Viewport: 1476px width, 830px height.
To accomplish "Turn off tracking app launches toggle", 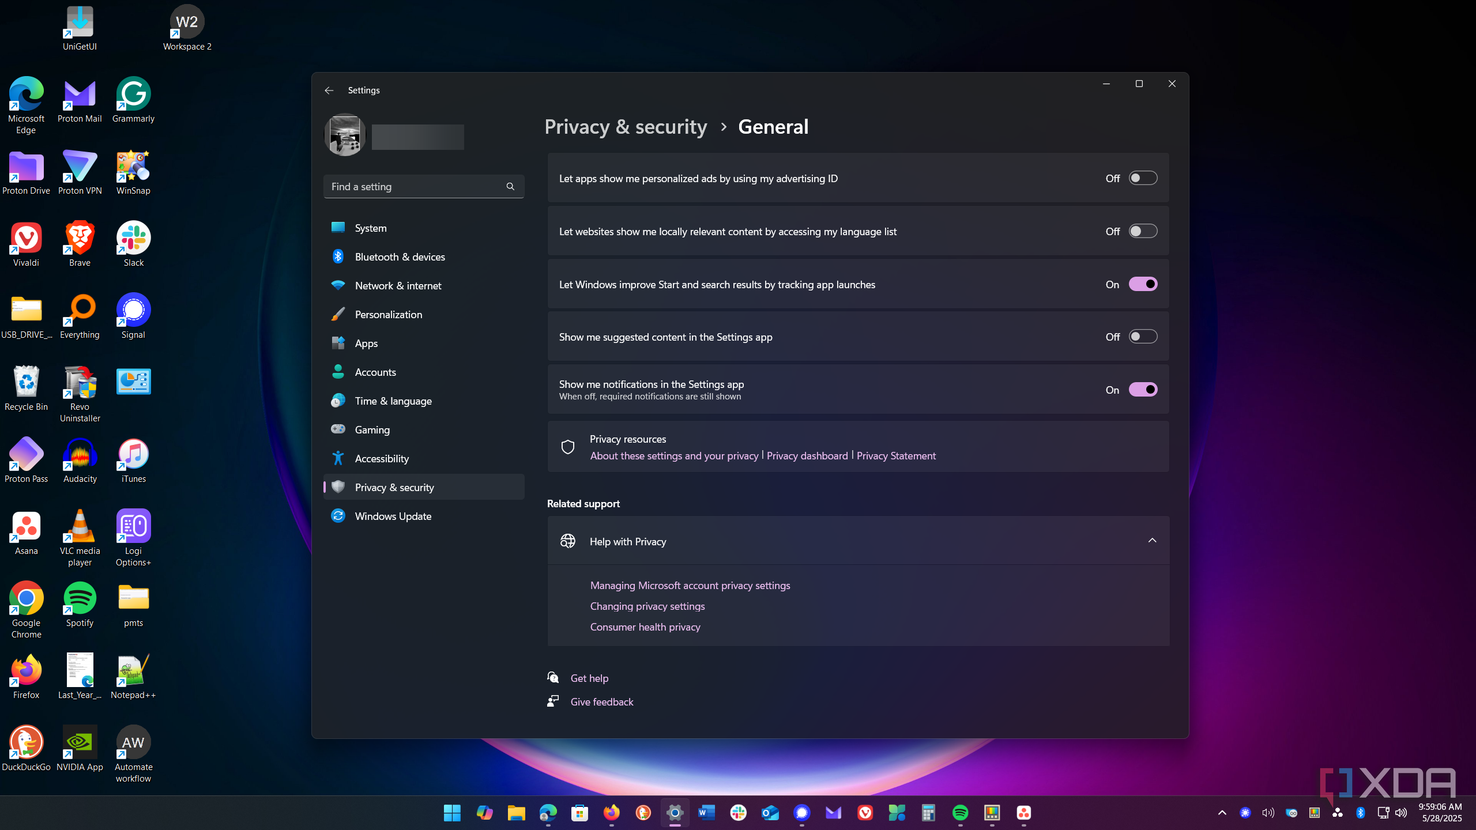I will pyautogui.click(x=1143, y=284).
